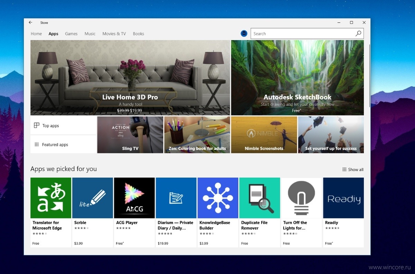Viewport: 415px width, 274px height.
Task: Click the Apps we picked for you heading
Action: (x=64, y=169)
